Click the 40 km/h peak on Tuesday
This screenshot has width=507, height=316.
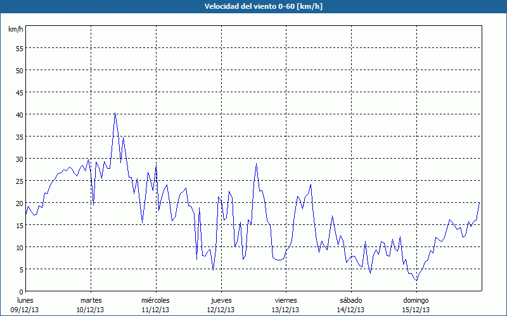coord(115,114)
